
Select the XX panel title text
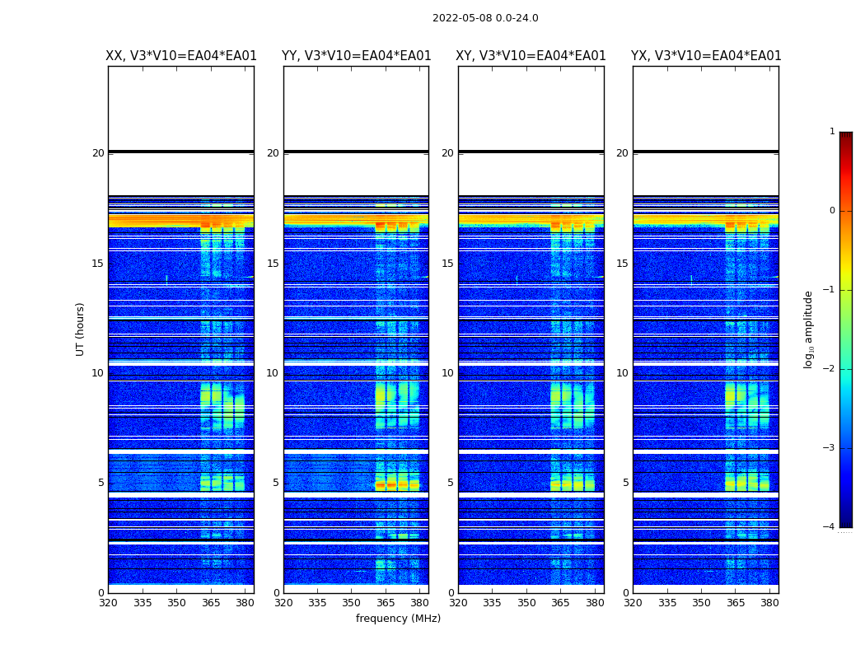pos(181,56)
